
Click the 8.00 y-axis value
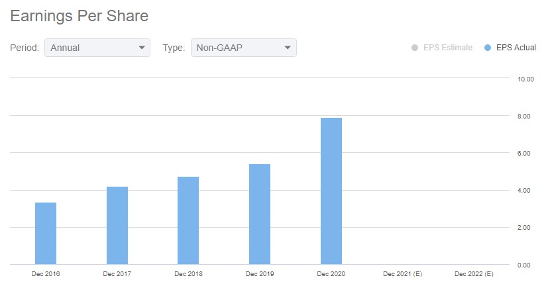click(x=524, y=117)
